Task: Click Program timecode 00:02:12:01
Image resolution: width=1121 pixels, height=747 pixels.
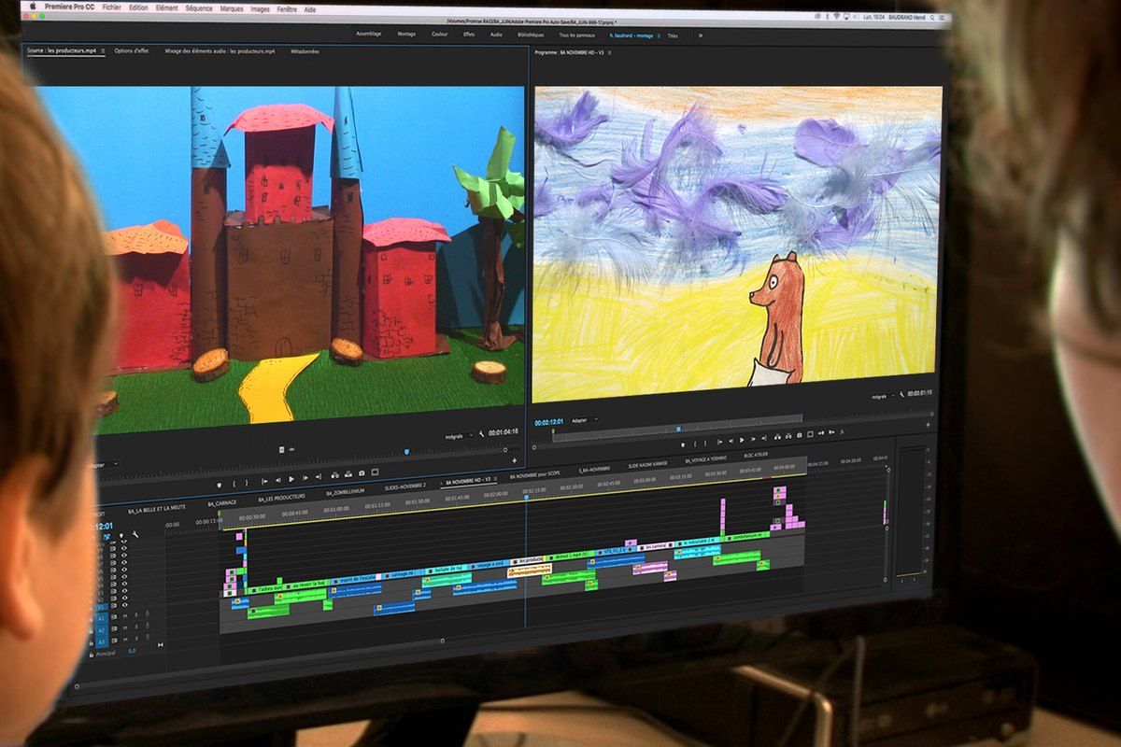Action: (549, 422)
